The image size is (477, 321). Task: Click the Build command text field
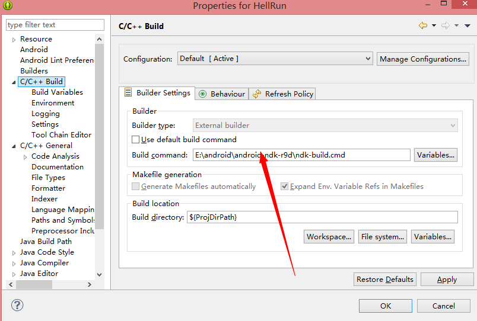click(x=301, y=155)
